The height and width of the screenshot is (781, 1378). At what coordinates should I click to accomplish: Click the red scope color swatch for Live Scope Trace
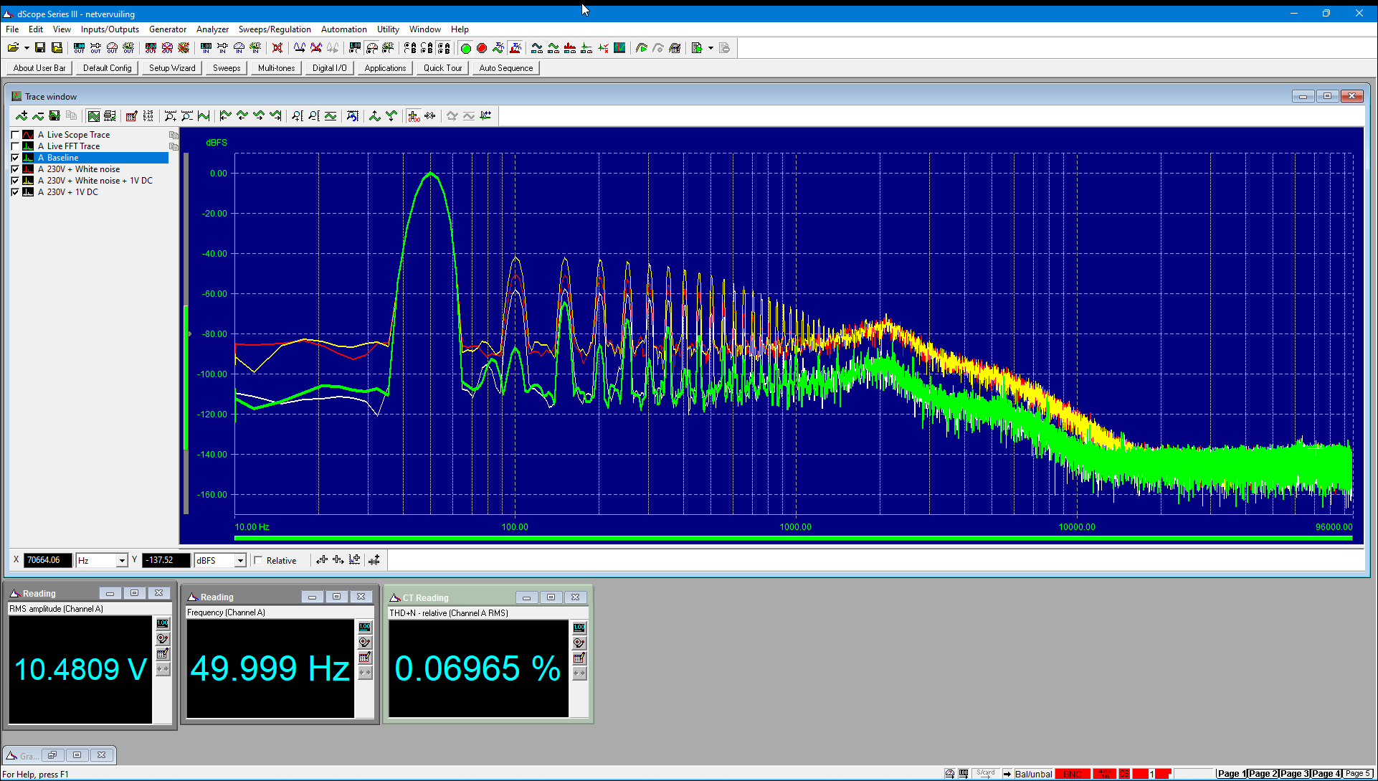point(28,135)
